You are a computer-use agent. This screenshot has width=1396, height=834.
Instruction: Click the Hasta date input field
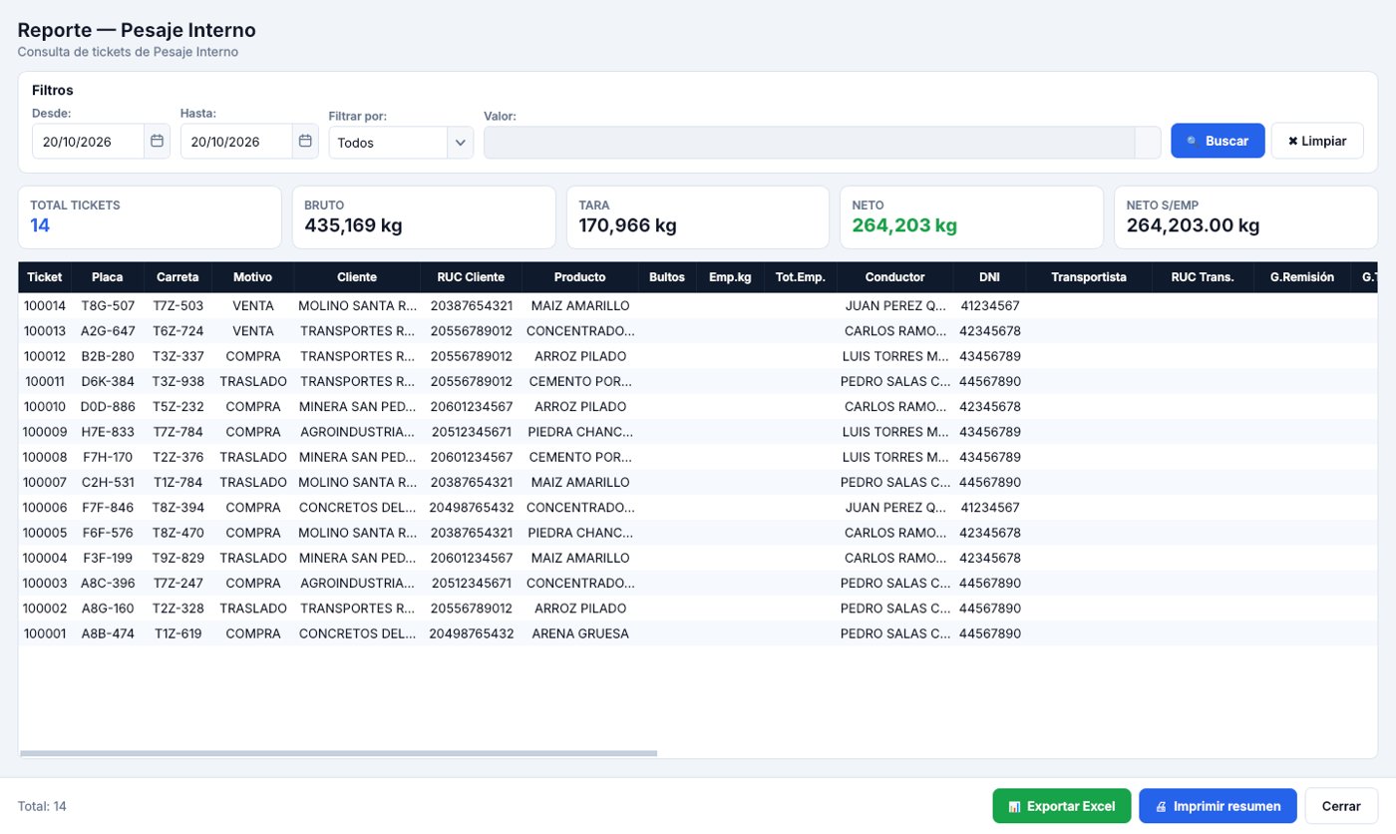click(237, 142)
